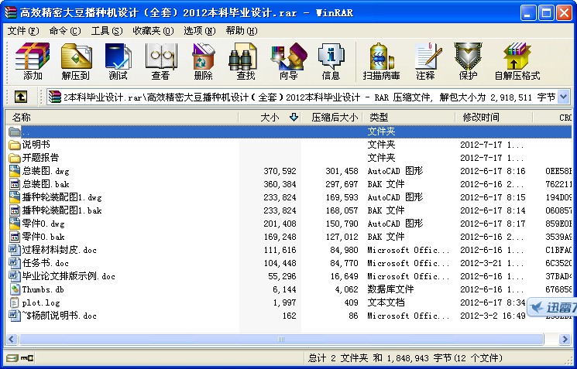Go up one level with the arrow button

(x=21, y=97)
